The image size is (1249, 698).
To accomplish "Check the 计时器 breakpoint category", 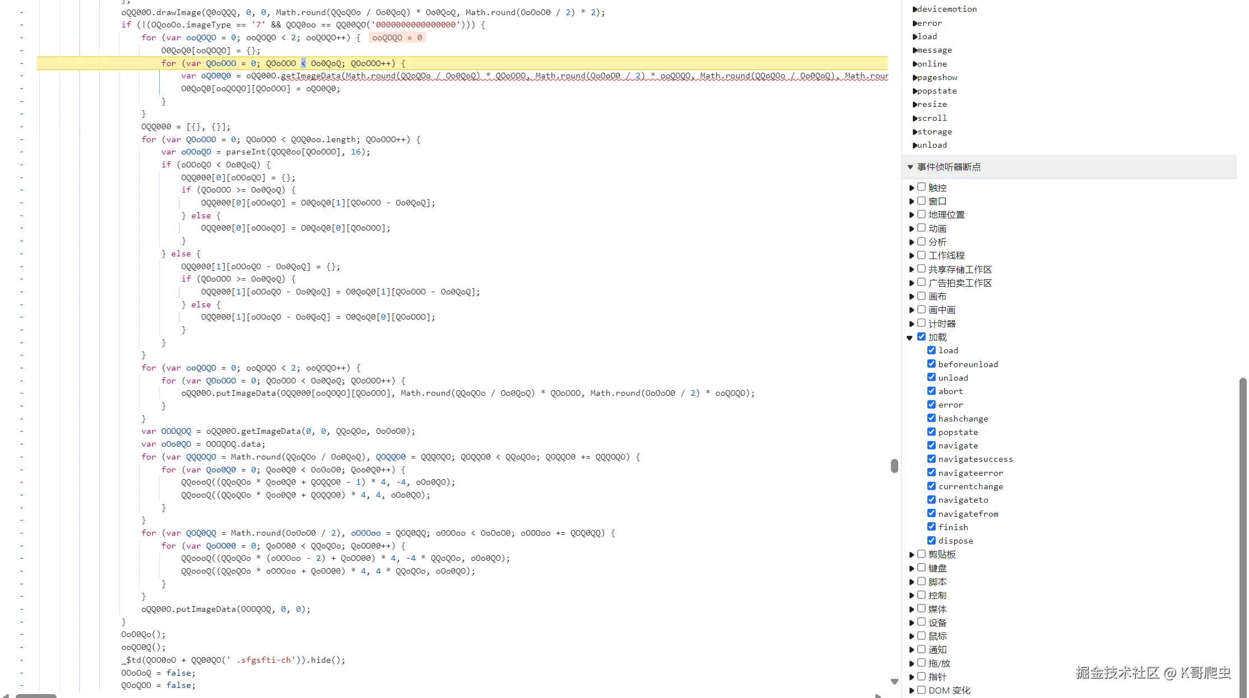I will coord(921,323).
